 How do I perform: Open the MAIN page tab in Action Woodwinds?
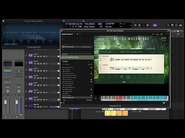(x=124, y=82)
